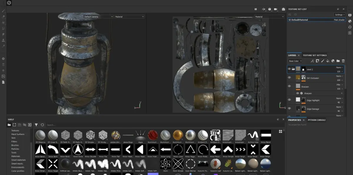This screenshot has height=175, width=353.
Task: Add a folder in the Layers panel
Action: point(338,61)
